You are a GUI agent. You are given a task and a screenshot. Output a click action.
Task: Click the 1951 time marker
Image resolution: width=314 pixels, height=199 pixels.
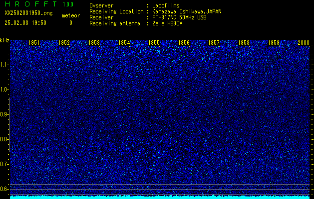pyautogui.click(x=34, y=42)
